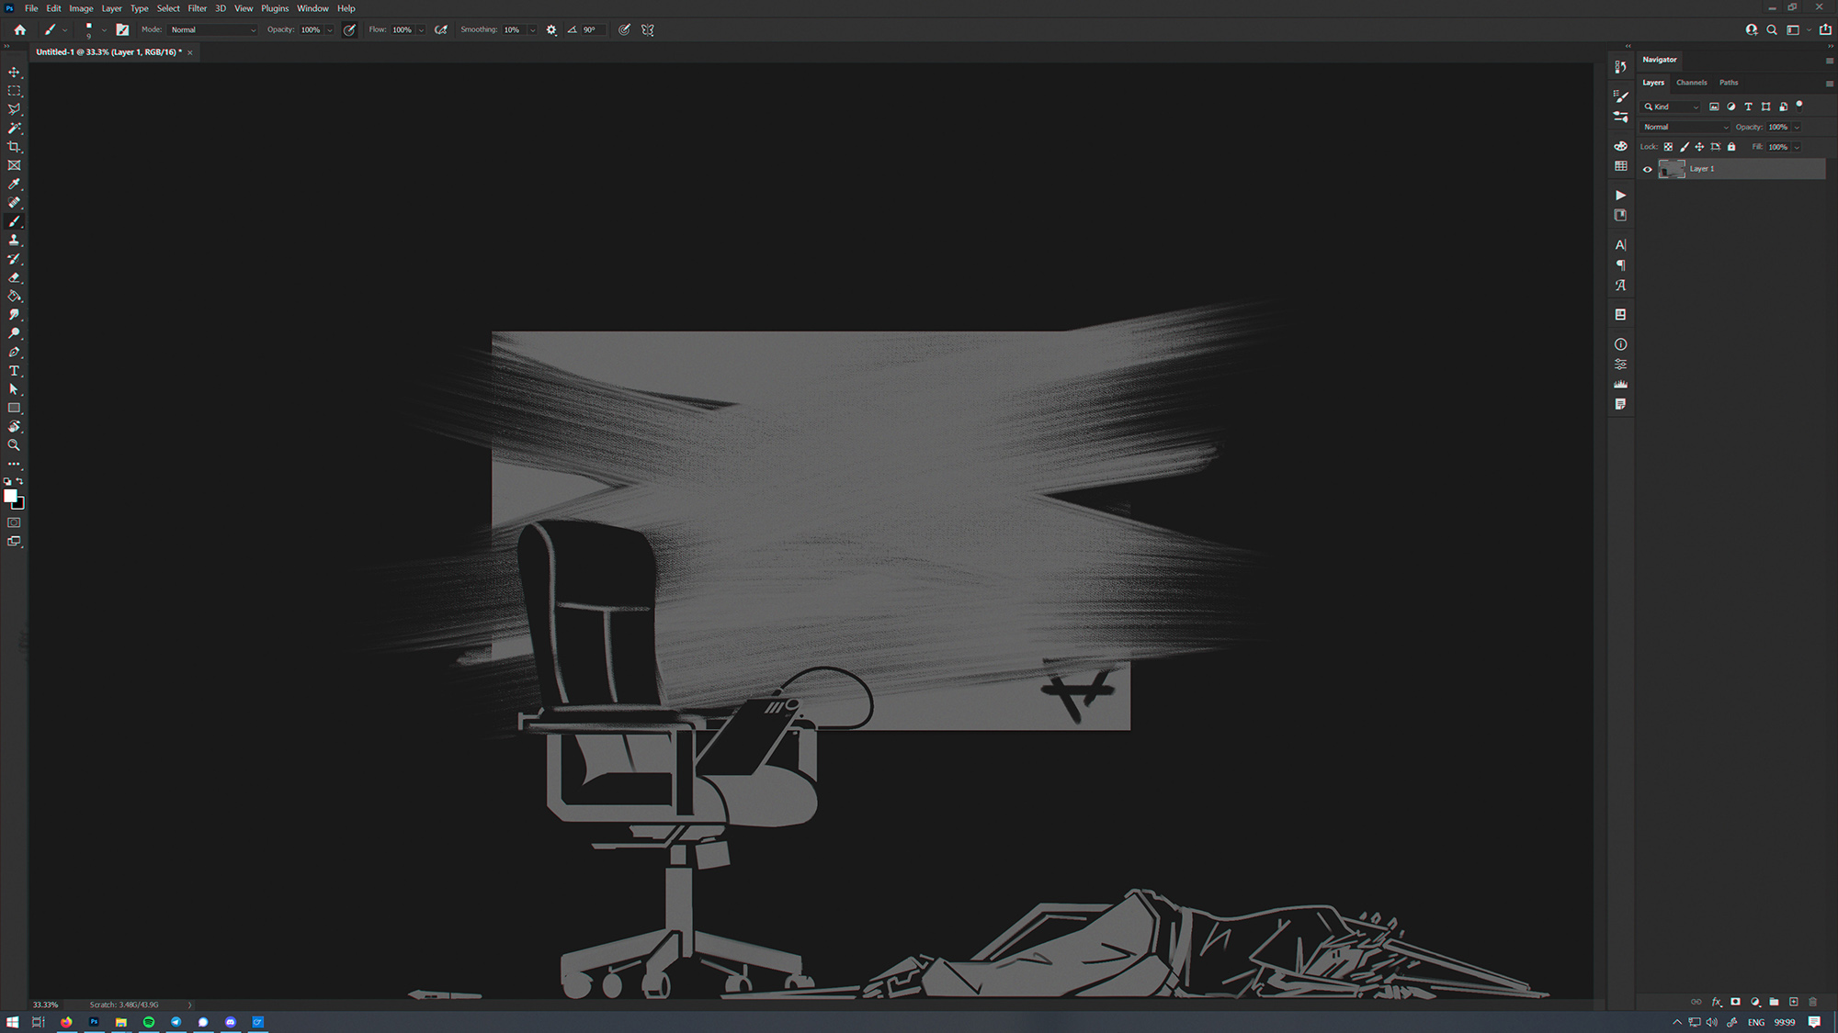Click the symmetry butterfly icon
1838x1033 pixels.
click(x=648, y=29)
